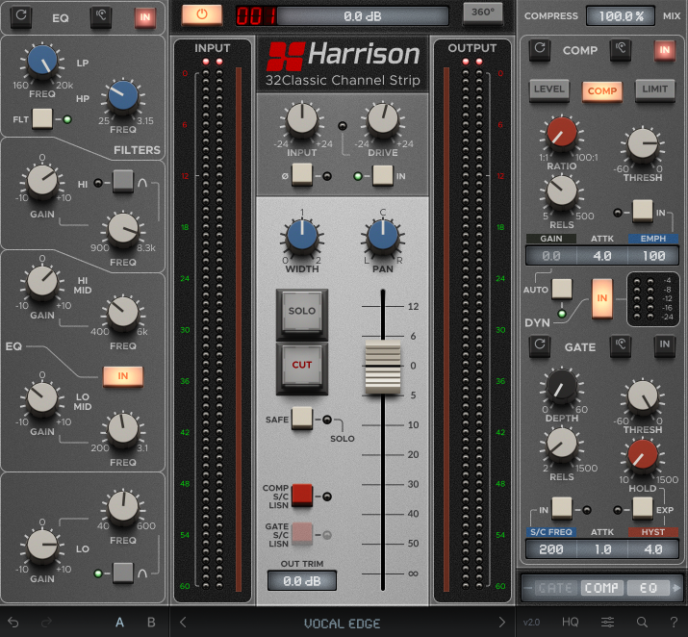Toggle the COMP section IN button
688x637 pixels.
pyautogui.click(x=664, y=50)
